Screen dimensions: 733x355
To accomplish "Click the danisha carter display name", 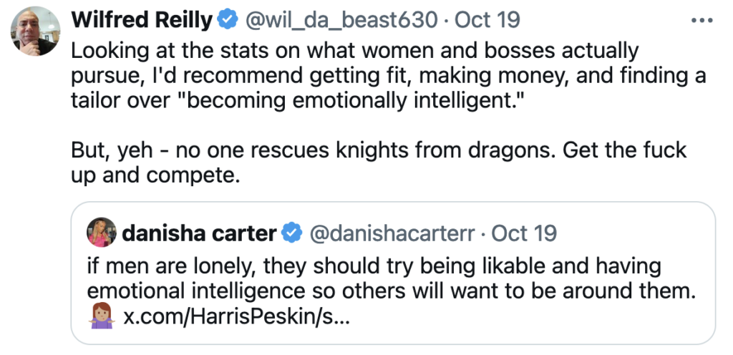I will pyautogui.click(x=200, y=233).
